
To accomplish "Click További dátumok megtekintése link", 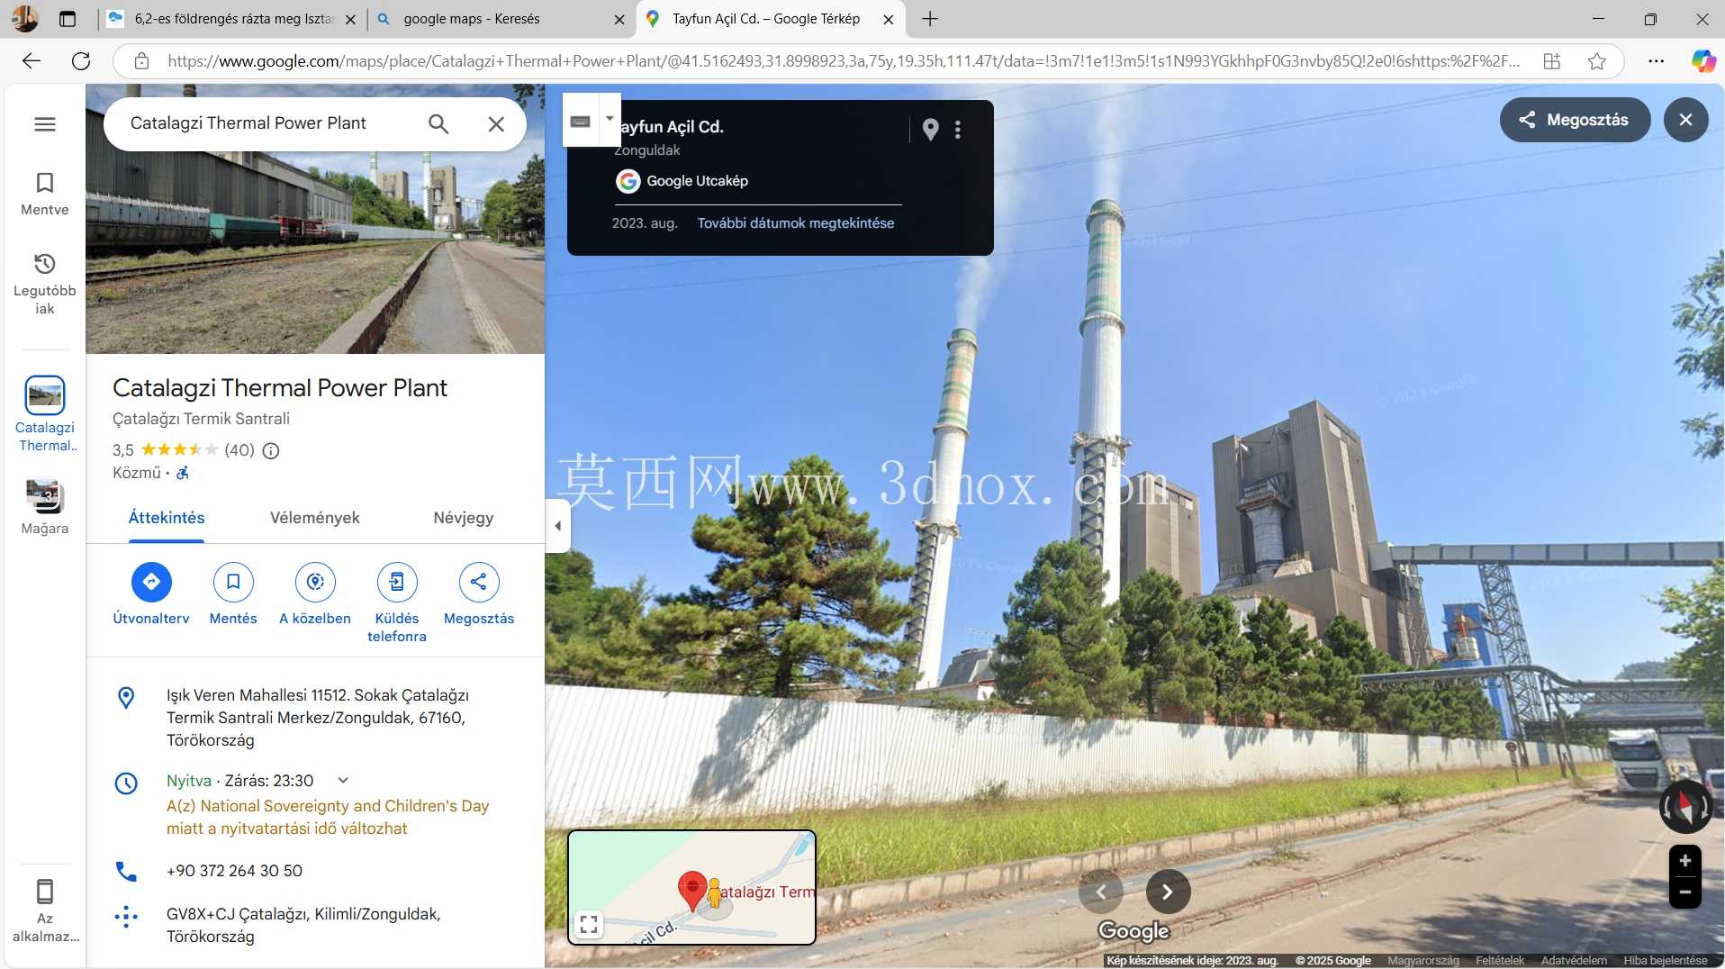I will [796, 223].
